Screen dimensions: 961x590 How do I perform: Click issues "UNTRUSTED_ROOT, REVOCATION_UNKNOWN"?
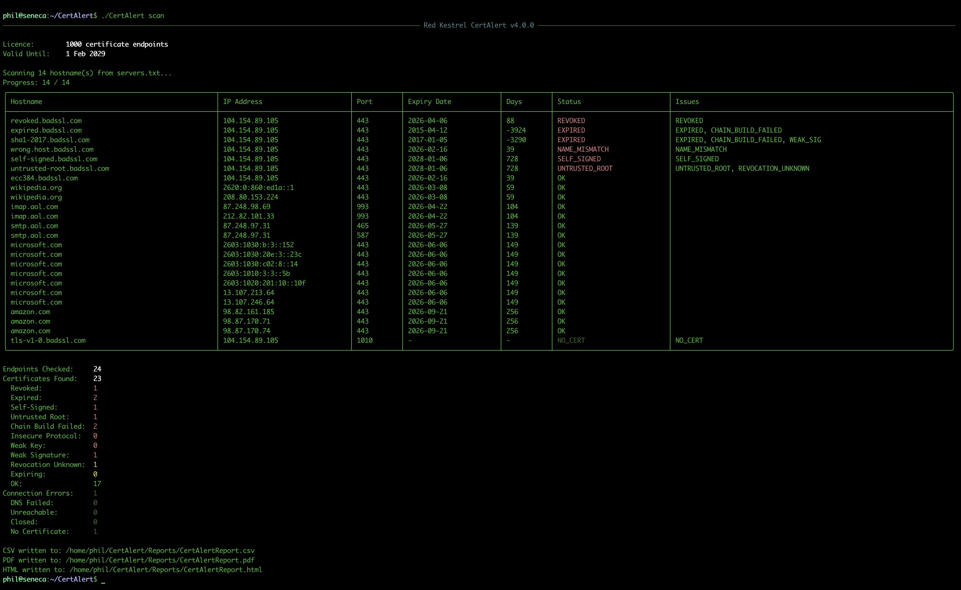point(742,169)
